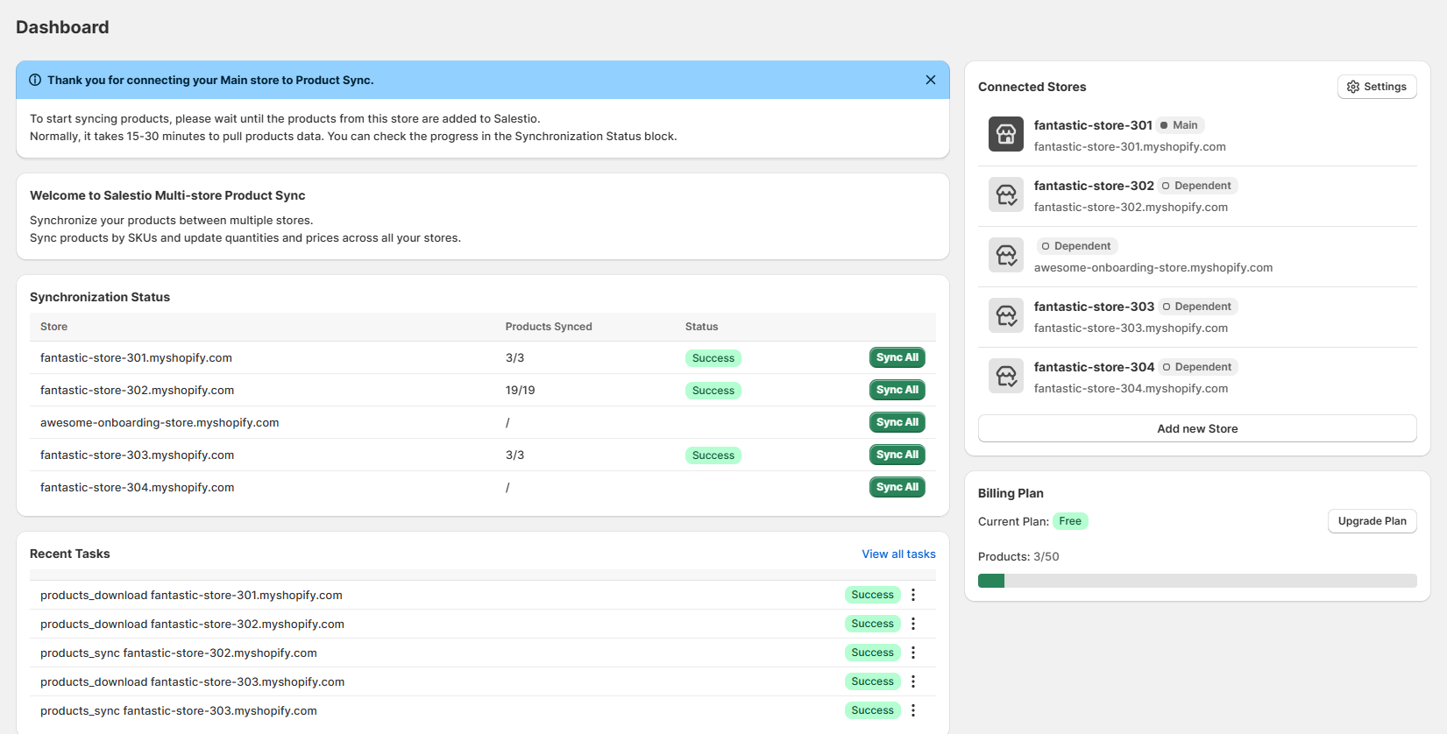Click the fantastic-store-301 store name in Connected Stores
Viewport: 1447px width, 734px height.
click(x=1093, y=125)
